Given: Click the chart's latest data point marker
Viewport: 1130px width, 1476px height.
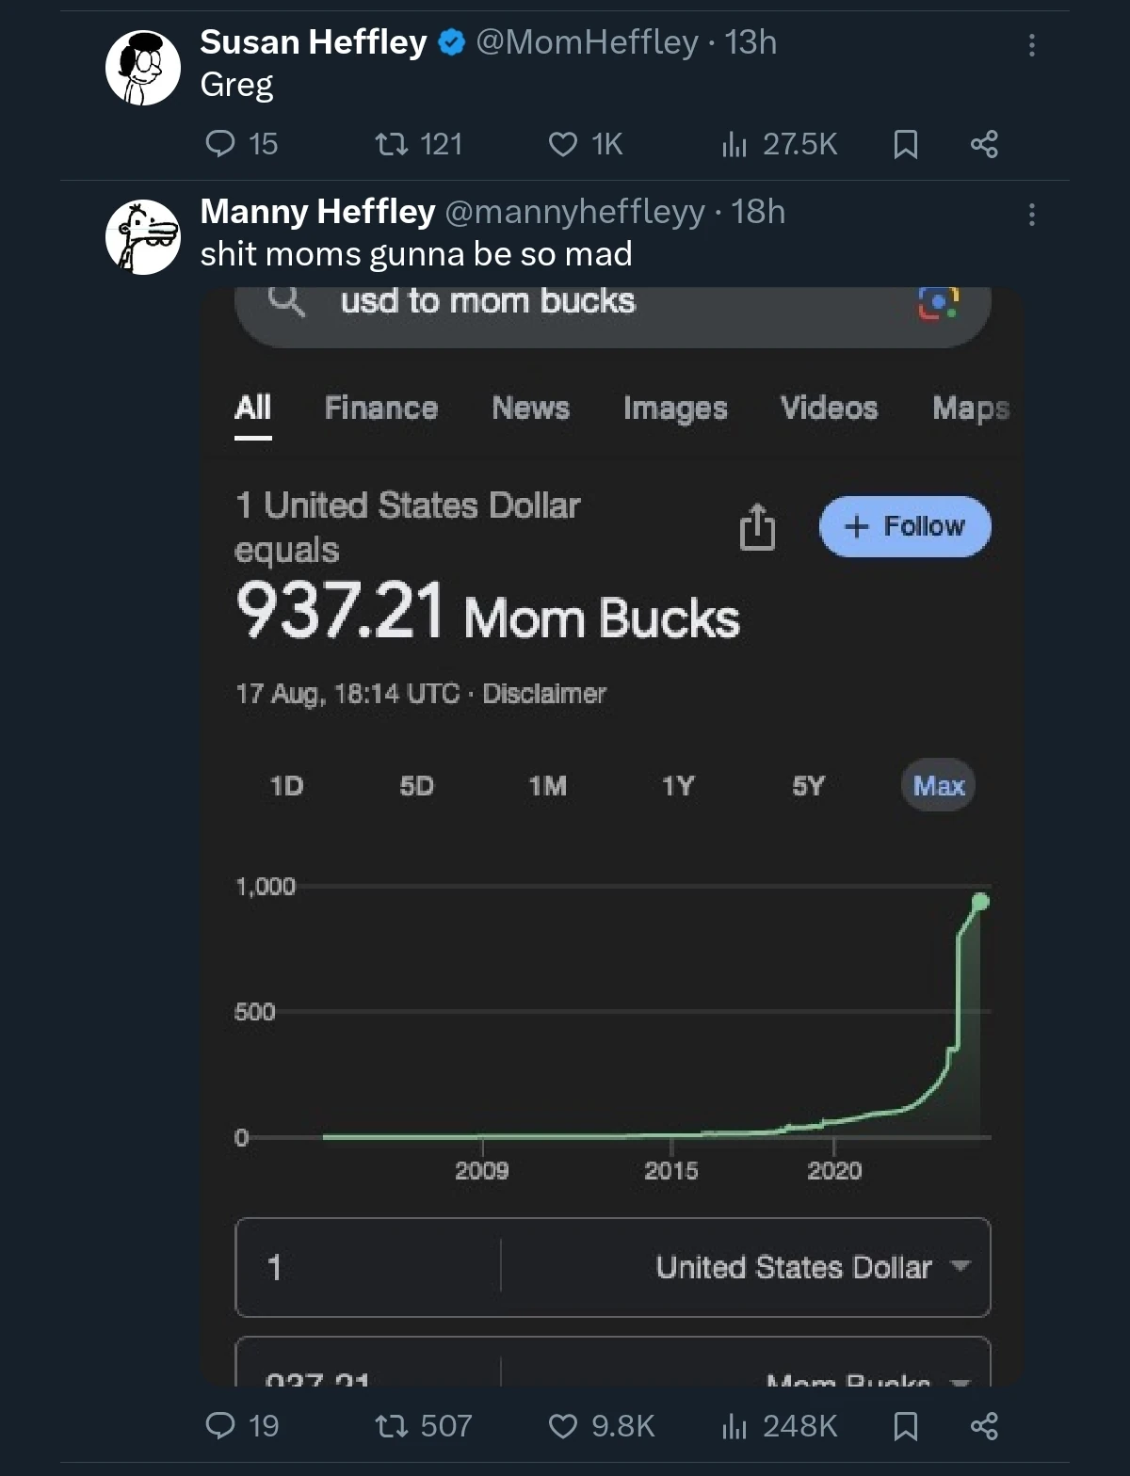Looking at the screenshot, I should pos(980,902).
